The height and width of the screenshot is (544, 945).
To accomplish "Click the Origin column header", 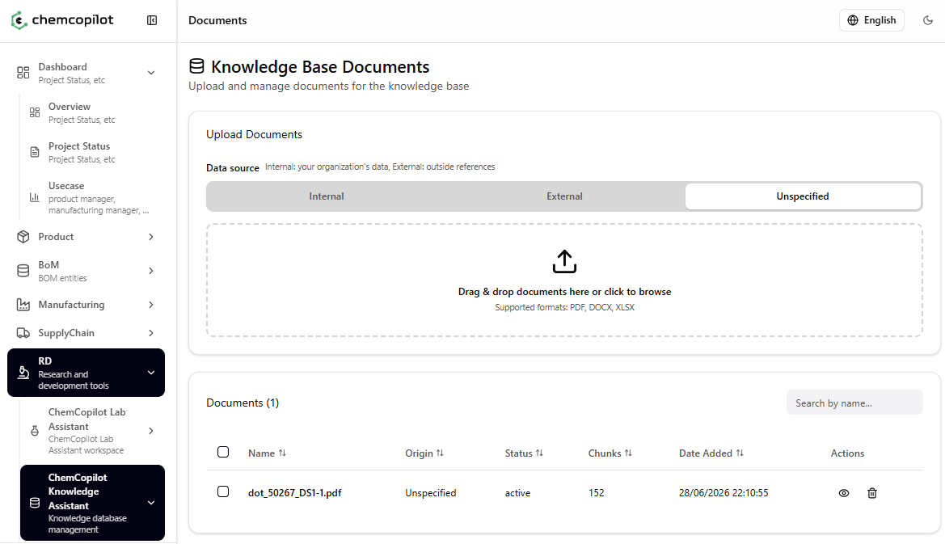I will [424, 453].
